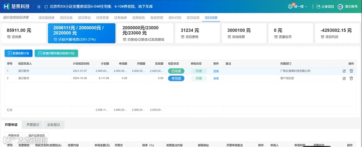Click the 计划/开票/收款 card icon
This screenshot has width=362, height=147.
point(55,39)
